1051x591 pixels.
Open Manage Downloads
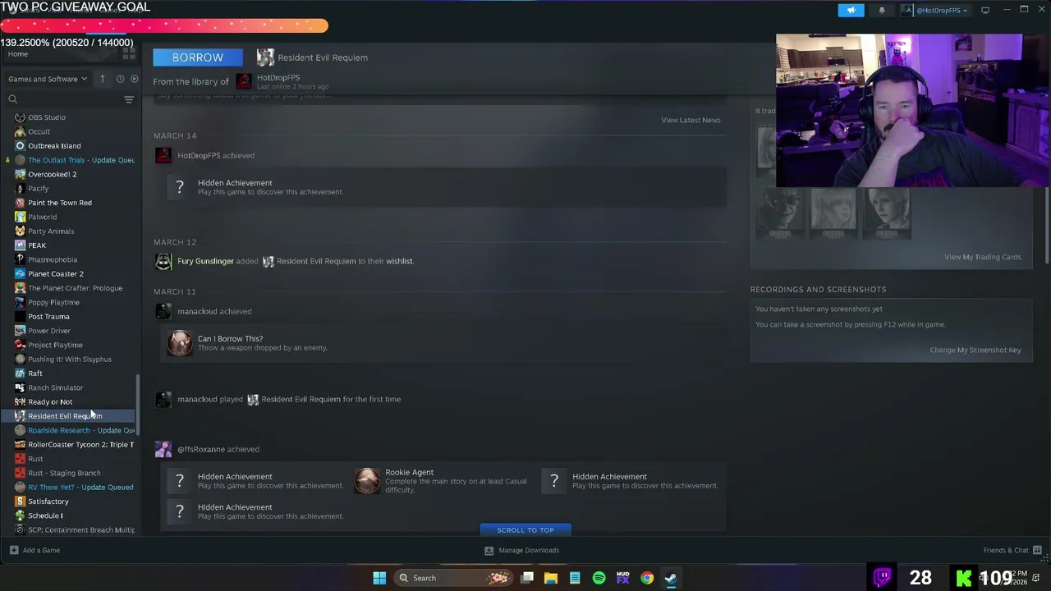(521, 550)
